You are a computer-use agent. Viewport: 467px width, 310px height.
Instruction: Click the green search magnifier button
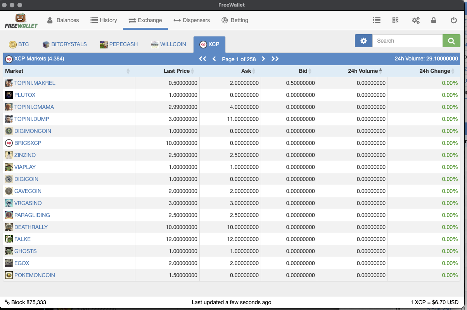451,41
